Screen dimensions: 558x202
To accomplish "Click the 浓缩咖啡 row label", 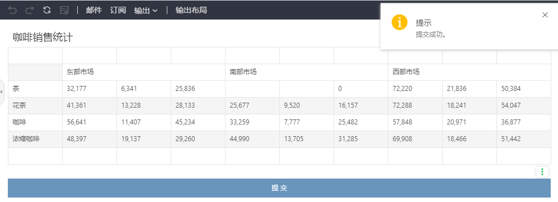I will (x=35, y=139).
